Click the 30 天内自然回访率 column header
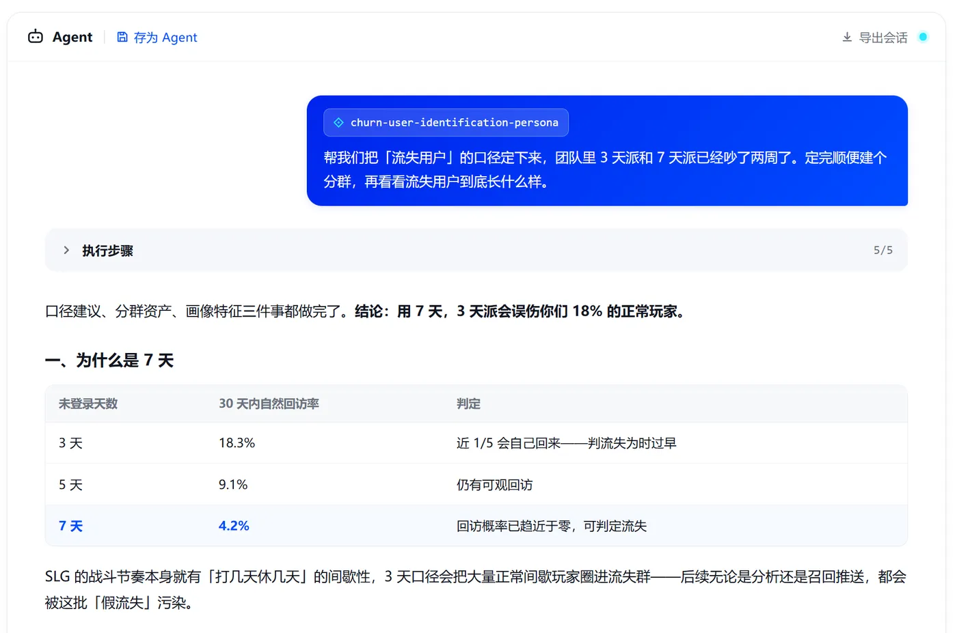This screenshot has width=957, height=633. tap(269, 404)
